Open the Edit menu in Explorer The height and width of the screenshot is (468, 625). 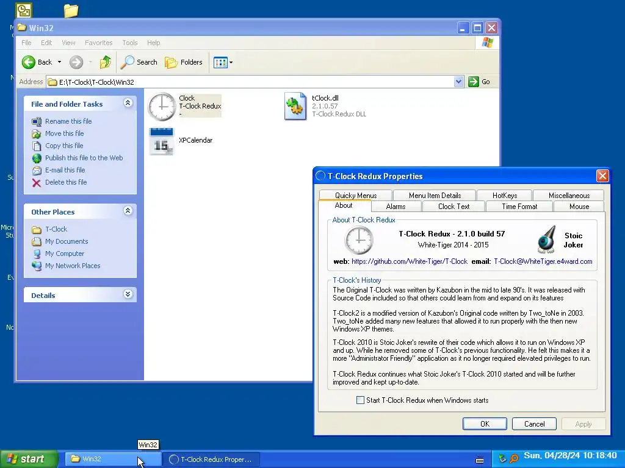point(46,43)
